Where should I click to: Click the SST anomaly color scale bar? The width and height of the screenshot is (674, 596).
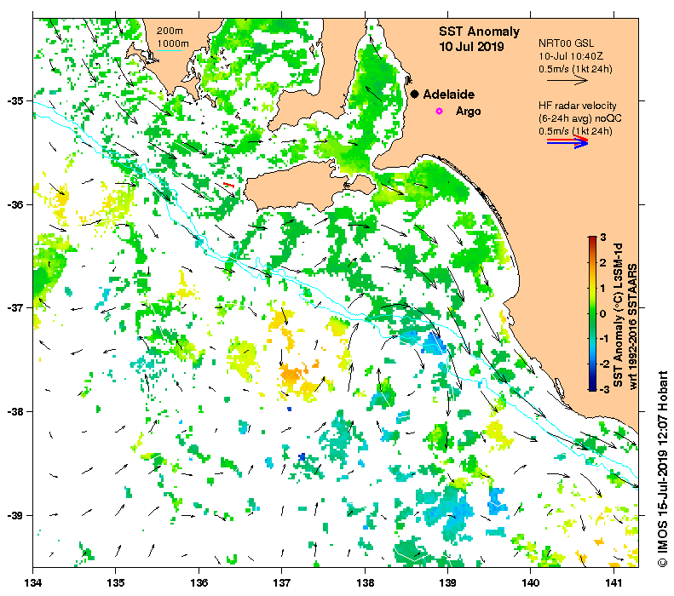592,313
